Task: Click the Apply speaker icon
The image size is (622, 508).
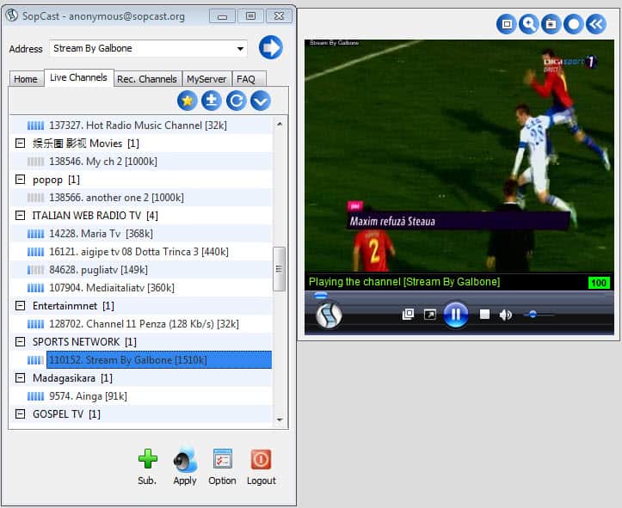Action: tap(185, 460)
